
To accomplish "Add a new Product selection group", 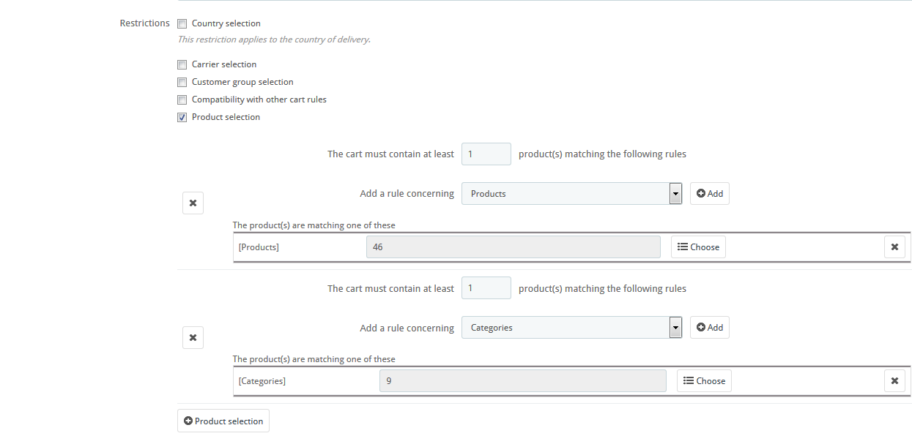I will pyautogui.click(x=223, y=421).
